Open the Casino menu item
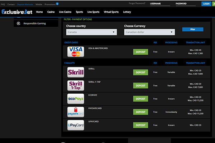 (x=51, y=12)
